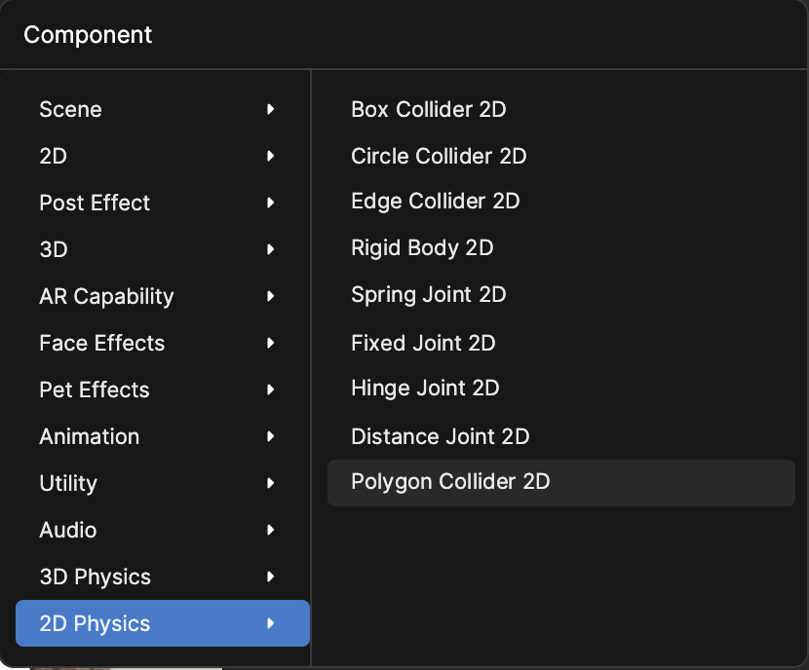Add a Rigid Body 2D component
Image resolution: width=809 pixels, height=670 pixels.
point(561,248)
